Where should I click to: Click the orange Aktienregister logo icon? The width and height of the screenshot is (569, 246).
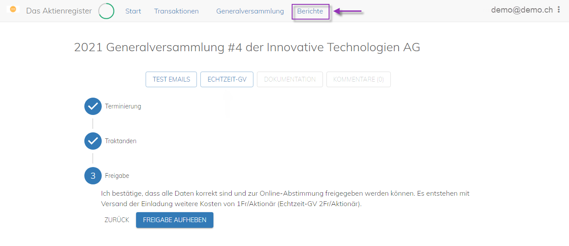pyautogui.click(x=13, y=9)
